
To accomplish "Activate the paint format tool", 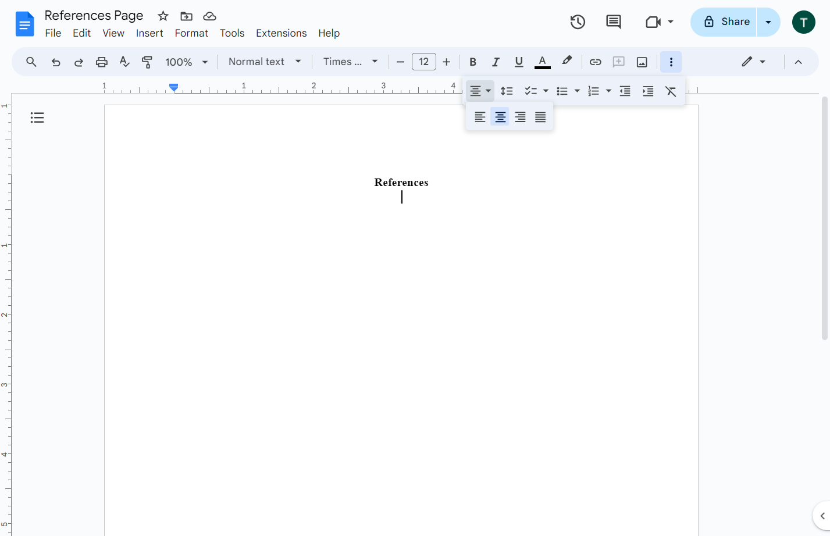I will (x=147, y=62).
